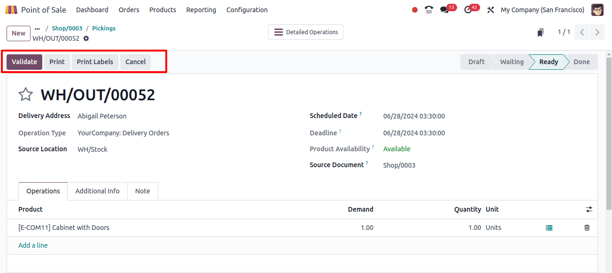Image resolution: width=612 pixels, height=273 pixels.
Task: Go to previous record arrow
Action: click(x=582, y=32)
